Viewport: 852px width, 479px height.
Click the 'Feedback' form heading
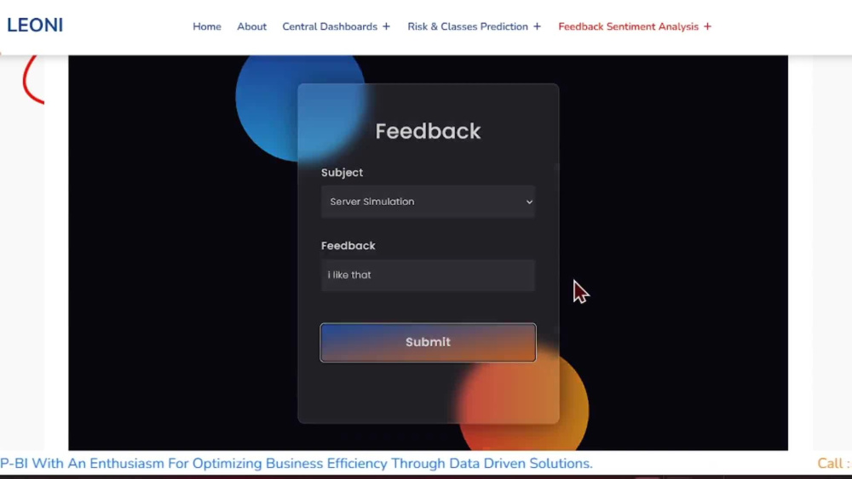click(429, 131)
